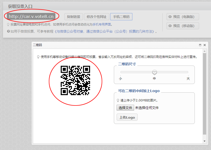The width and height of the screenshot is (211, 150).
Task: Click the 复制链接 button
Action: click(x=73, y=17)
